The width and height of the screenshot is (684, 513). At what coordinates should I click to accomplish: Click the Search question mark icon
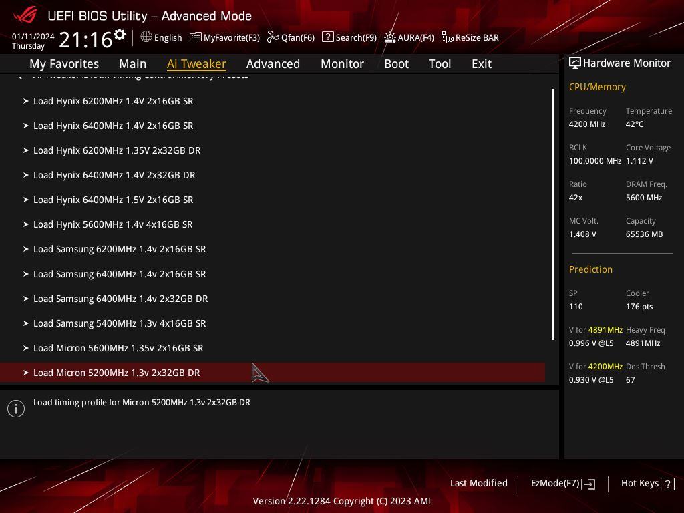[x=327, y=37]
